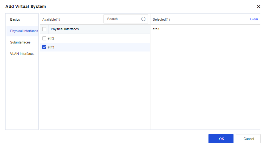Click the Physical Interfaces column header text

click(65, 29)
